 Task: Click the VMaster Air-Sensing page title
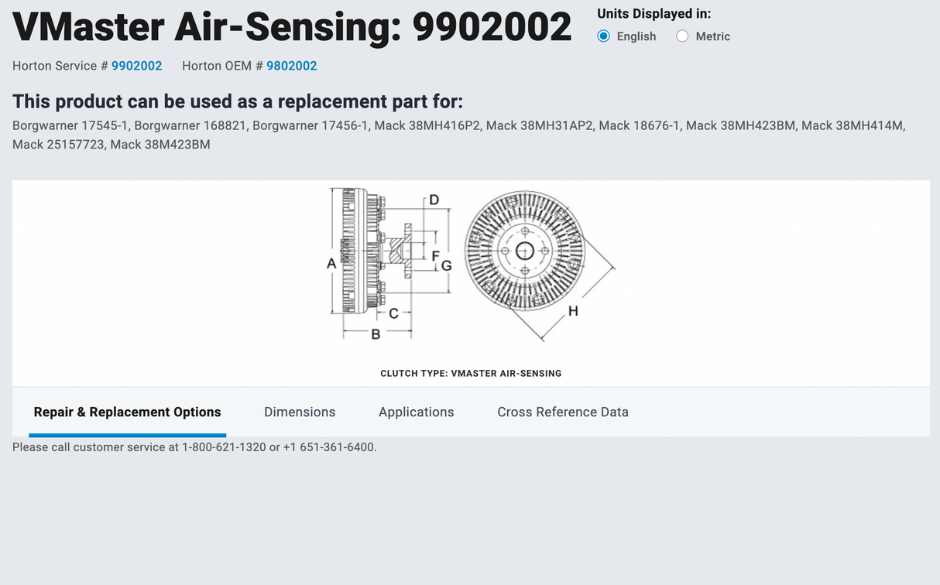[292, 27]
